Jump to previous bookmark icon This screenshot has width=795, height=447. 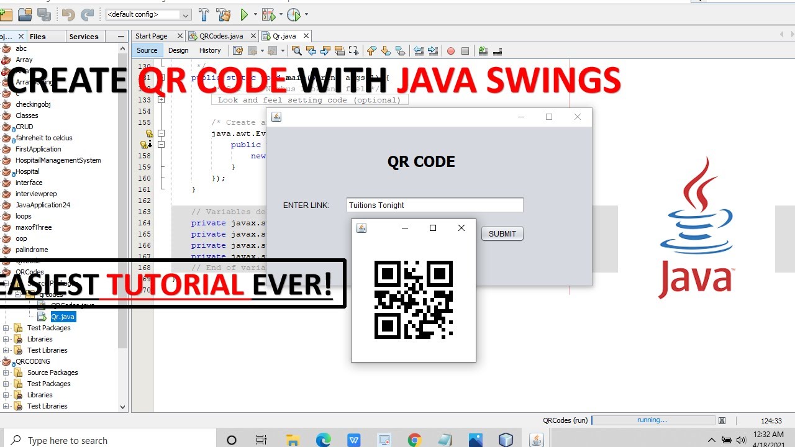[372, 51]
